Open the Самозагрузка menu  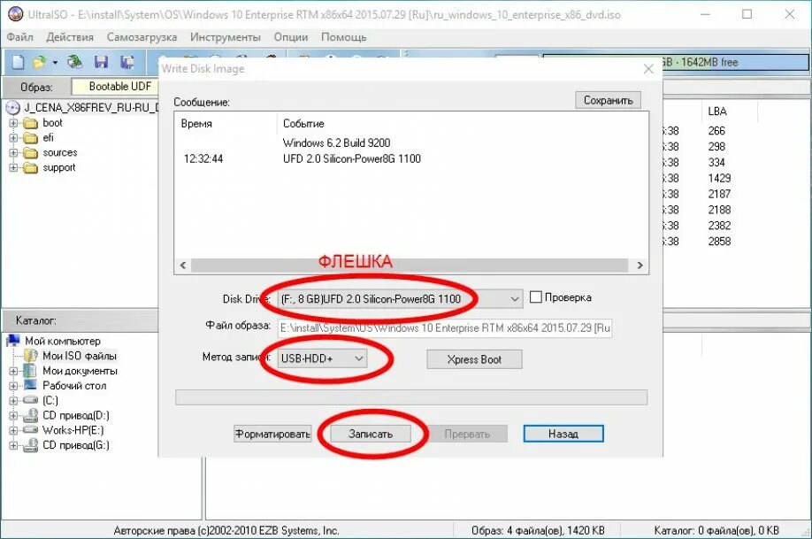pyautogui.click(x=142, y=37)
